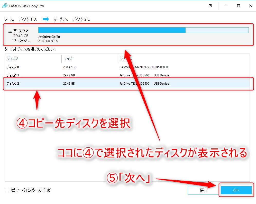Open the title bar options menu icon
The image size is (256, 204).
(x=210, y=6)
